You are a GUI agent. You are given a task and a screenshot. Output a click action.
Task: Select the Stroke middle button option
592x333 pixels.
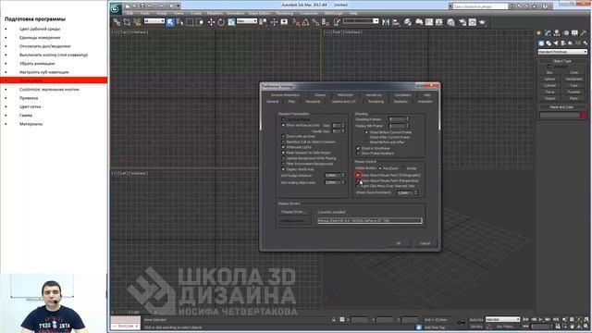(403, 168)
